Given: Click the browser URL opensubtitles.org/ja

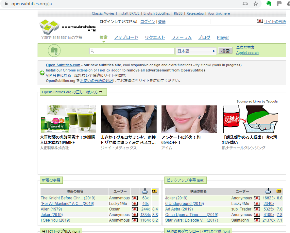Looking at the screenshot, I should 32,4.
